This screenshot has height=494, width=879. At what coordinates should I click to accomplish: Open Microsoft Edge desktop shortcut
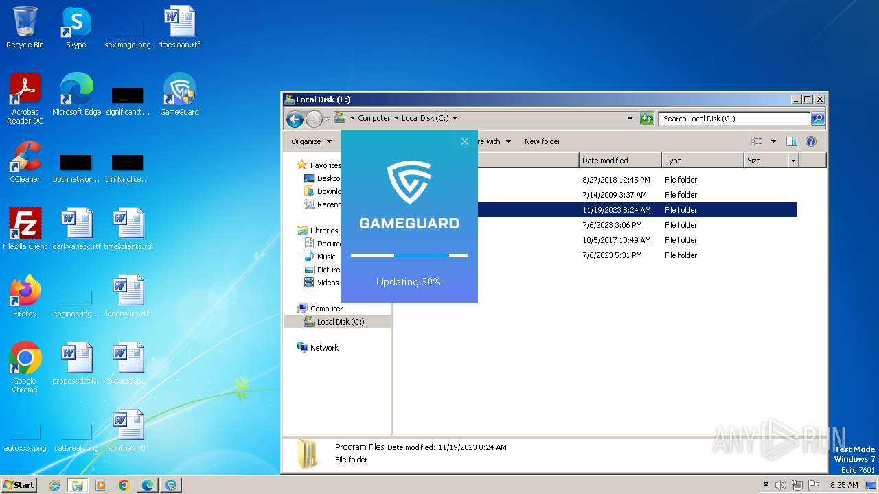point(76,95)
